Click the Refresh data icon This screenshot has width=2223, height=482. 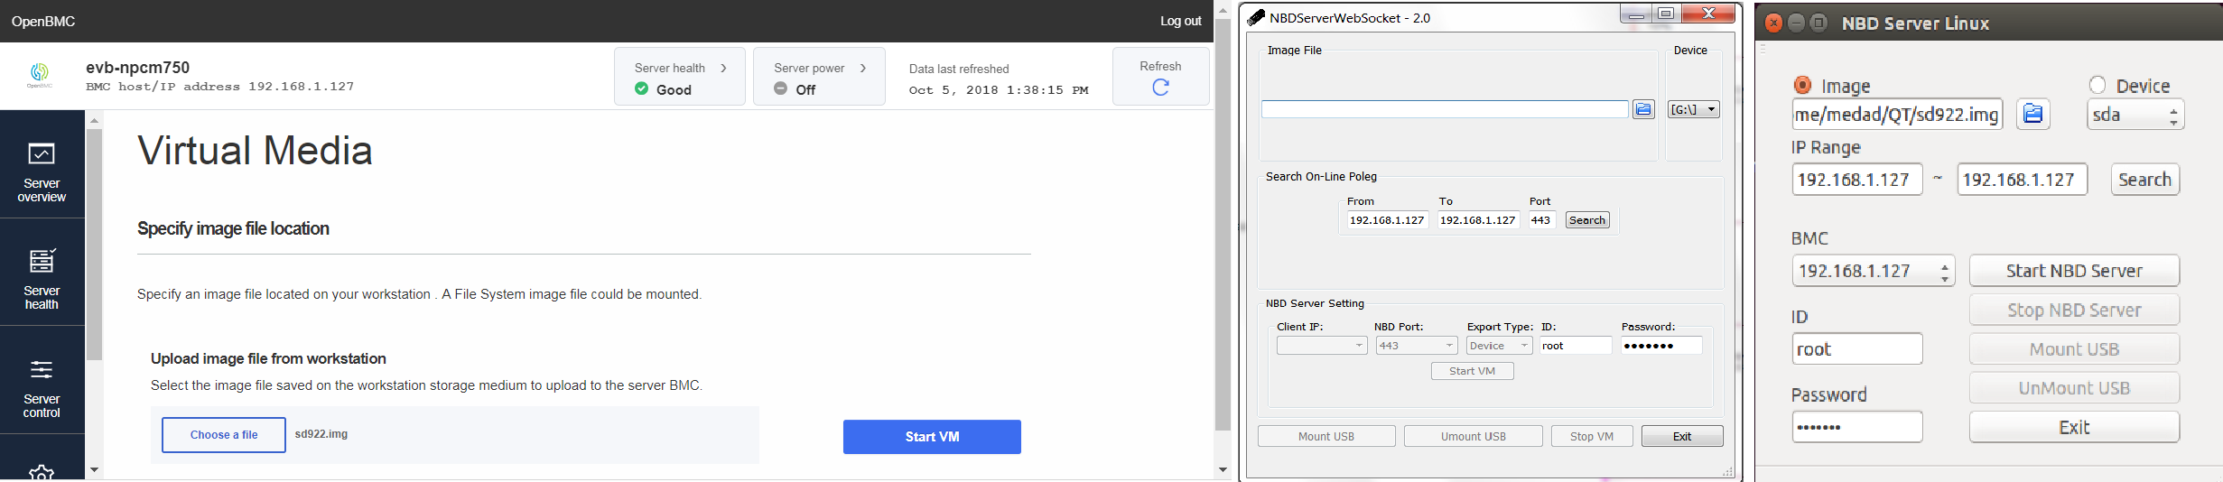pyautogui.click(x=1160, y=87)
